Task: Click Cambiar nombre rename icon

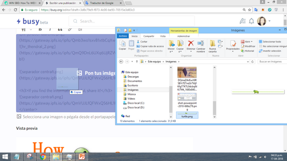Action: (x=200, y=43)
